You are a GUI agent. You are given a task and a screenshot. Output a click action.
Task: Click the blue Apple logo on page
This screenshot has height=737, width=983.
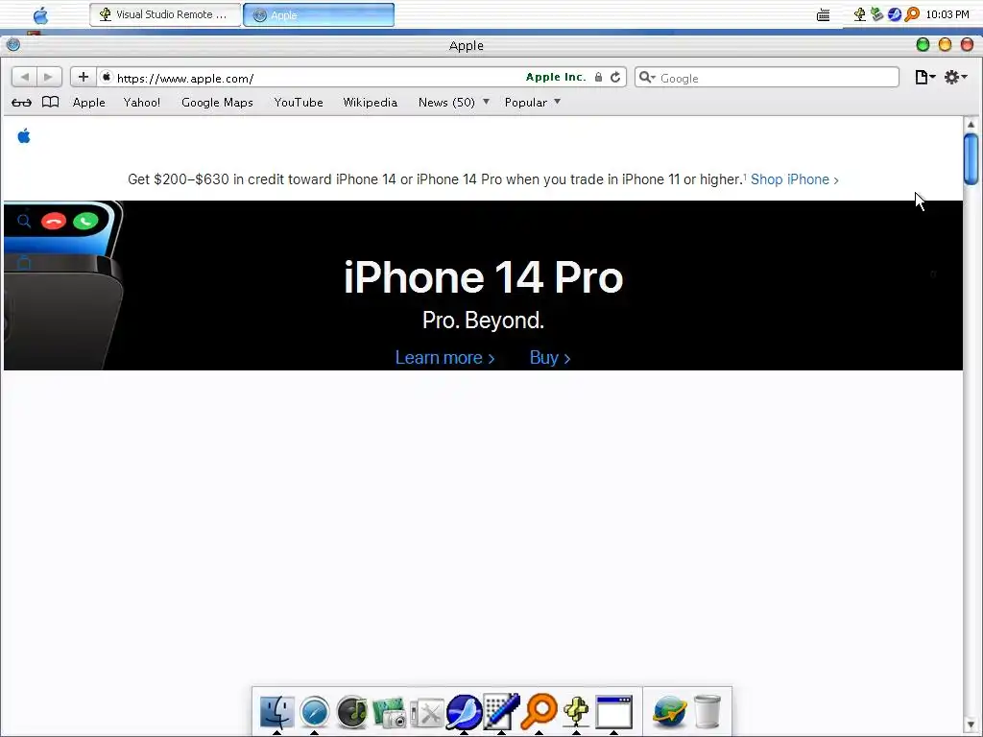(24, 136)
